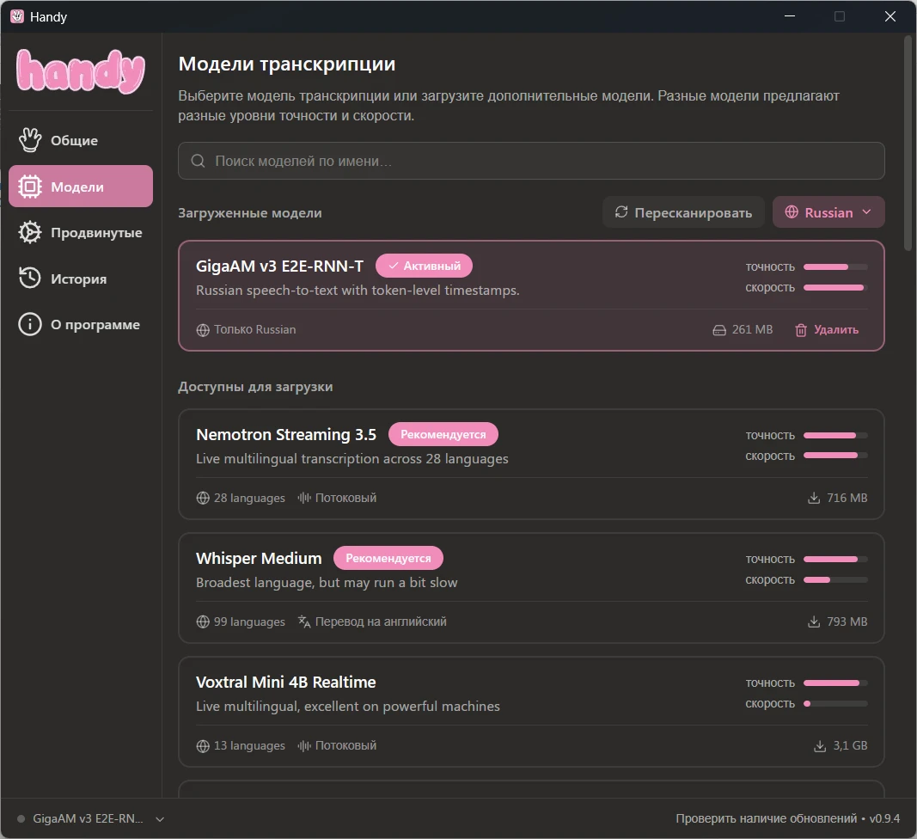Click Проверить наличие обновлений link
This screenshot has width=917, height=839.
coord(766,818)
